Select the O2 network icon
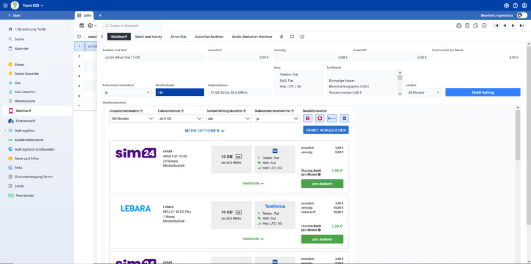The height and width of the screenshot is (264, 531). pos(332,119)
